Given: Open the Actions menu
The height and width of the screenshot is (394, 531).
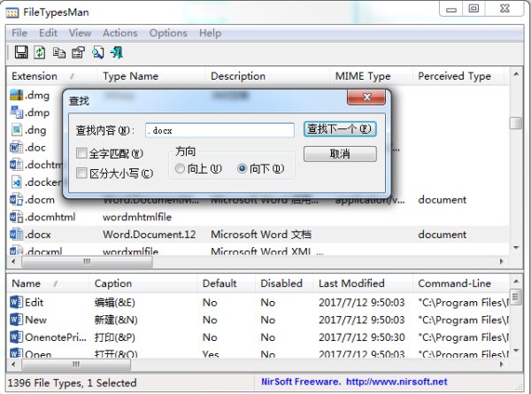Looking at the screenshot, I should (x=120, y=33).
